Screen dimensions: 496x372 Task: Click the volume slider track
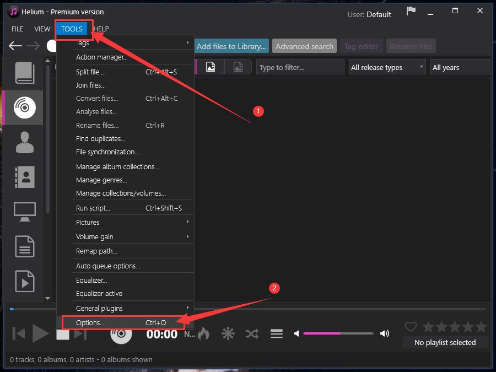338,333
